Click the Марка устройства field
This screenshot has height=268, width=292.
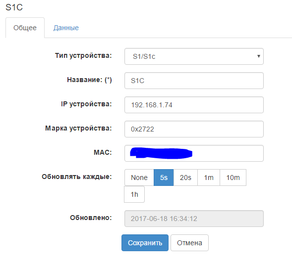tap(194, 129)
